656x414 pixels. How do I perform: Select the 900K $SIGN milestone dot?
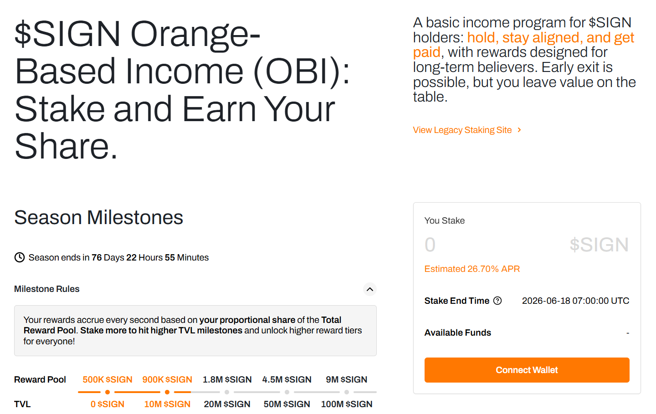(x=167, y=392)
